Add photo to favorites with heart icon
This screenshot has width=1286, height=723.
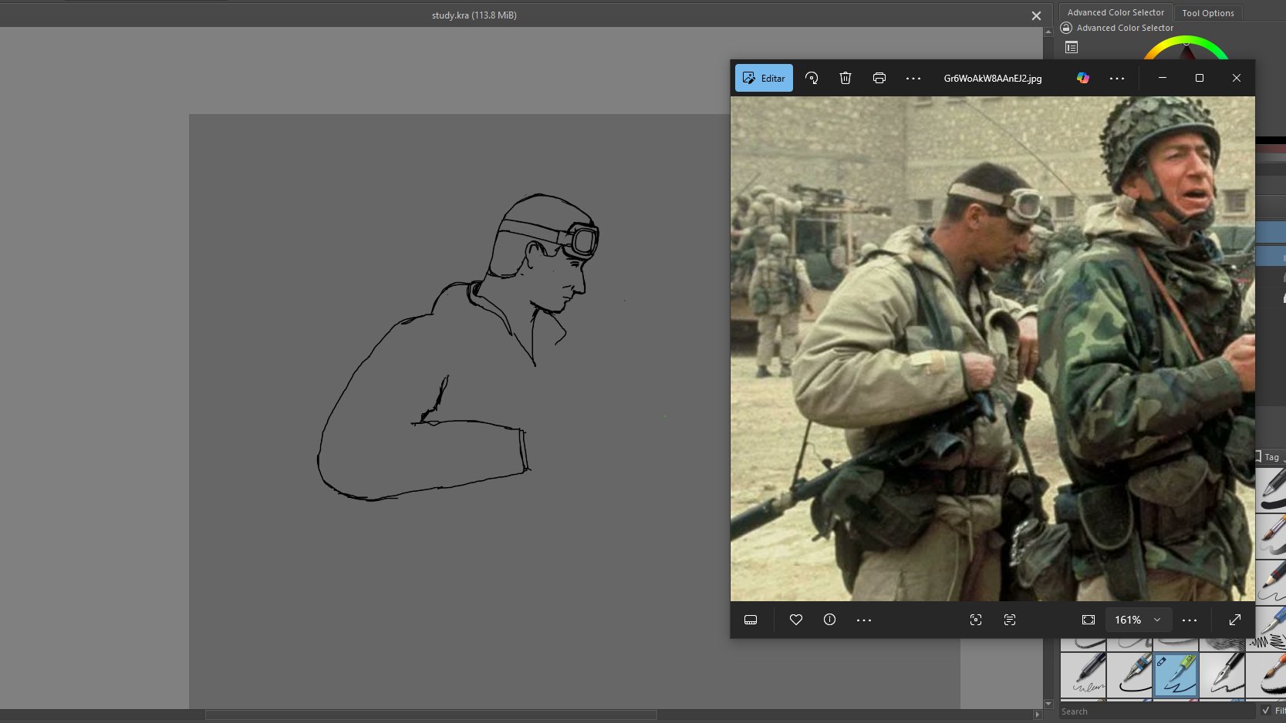coord(796,620)
